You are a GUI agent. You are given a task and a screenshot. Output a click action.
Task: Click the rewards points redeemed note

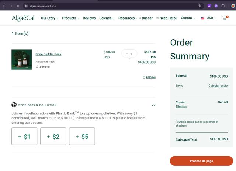pos(197,124)
